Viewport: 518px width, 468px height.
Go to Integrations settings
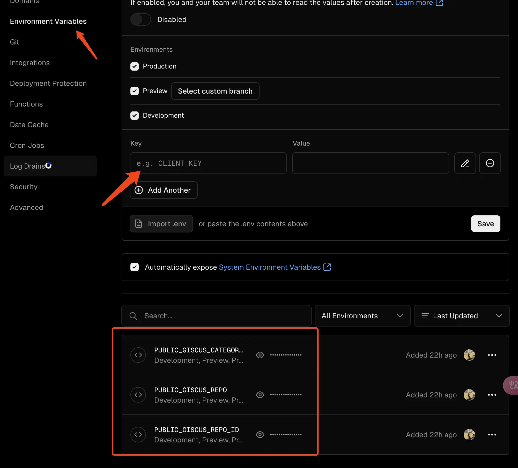(x=30, y=63)
